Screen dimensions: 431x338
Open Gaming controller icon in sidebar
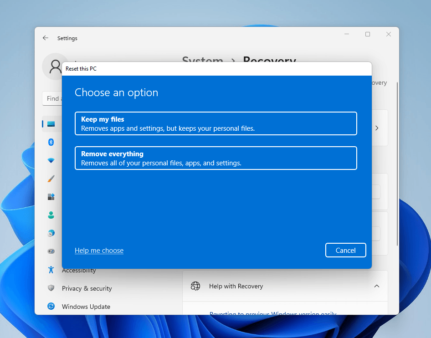(x=51, y=251)
